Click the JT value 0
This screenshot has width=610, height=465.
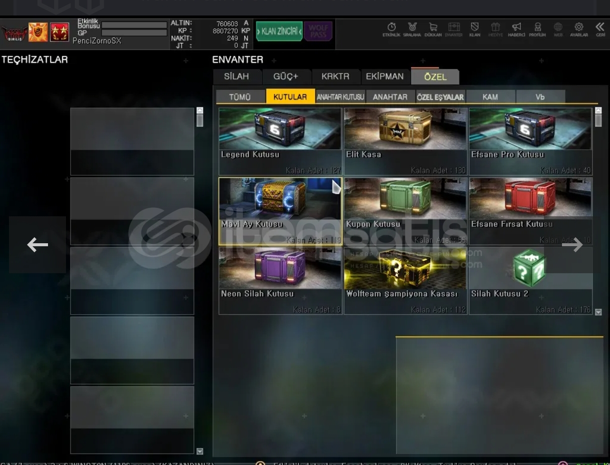(236, 45)
